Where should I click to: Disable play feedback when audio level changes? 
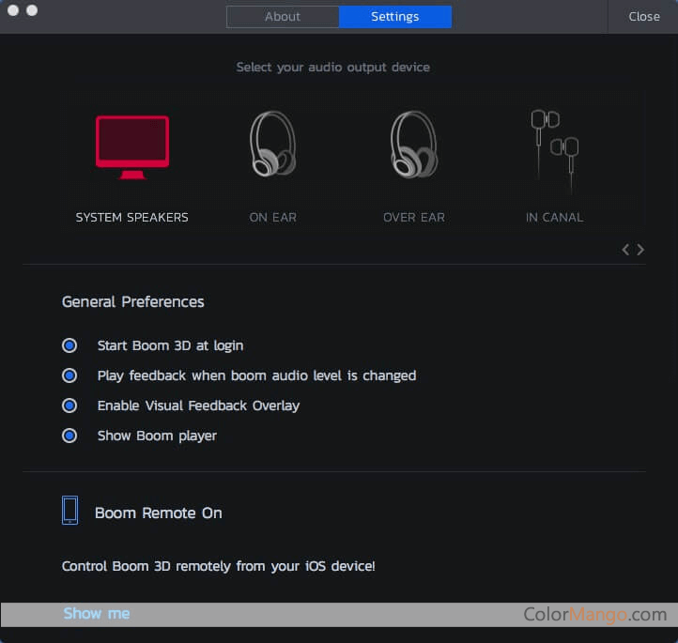click(69, 375)
